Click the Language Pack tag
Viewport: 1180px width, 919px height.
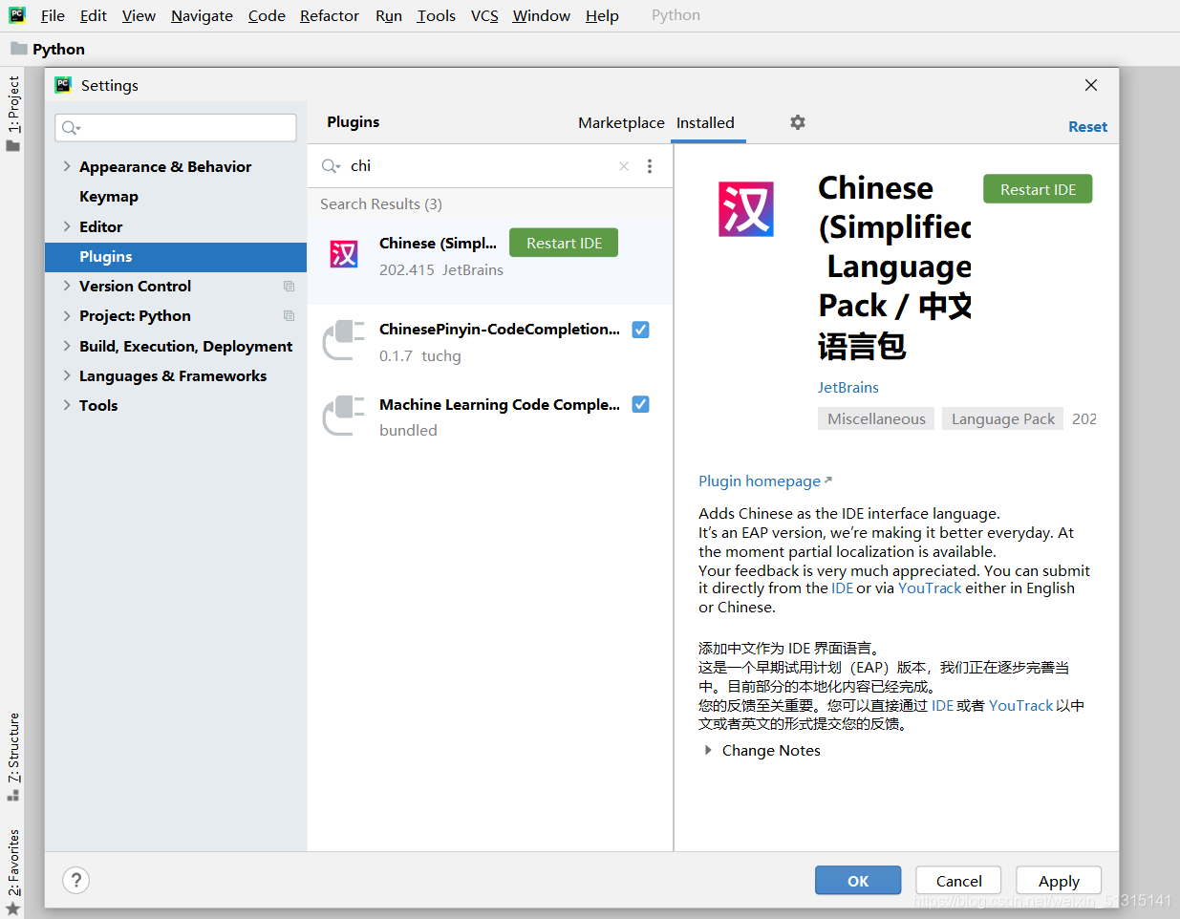1002,418
